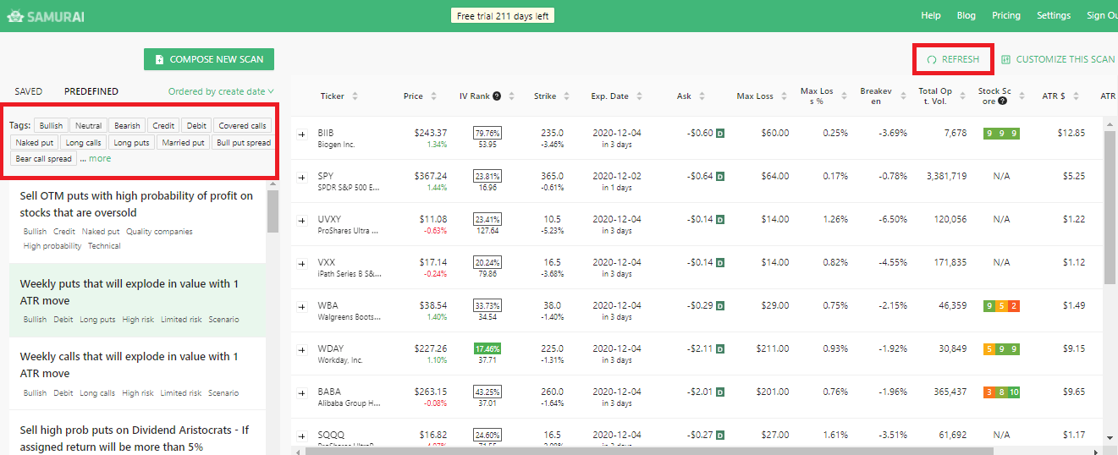Click BIIB stock score 9 9 9 badge
The image size is (1118, 455).
click(1001, 134)
